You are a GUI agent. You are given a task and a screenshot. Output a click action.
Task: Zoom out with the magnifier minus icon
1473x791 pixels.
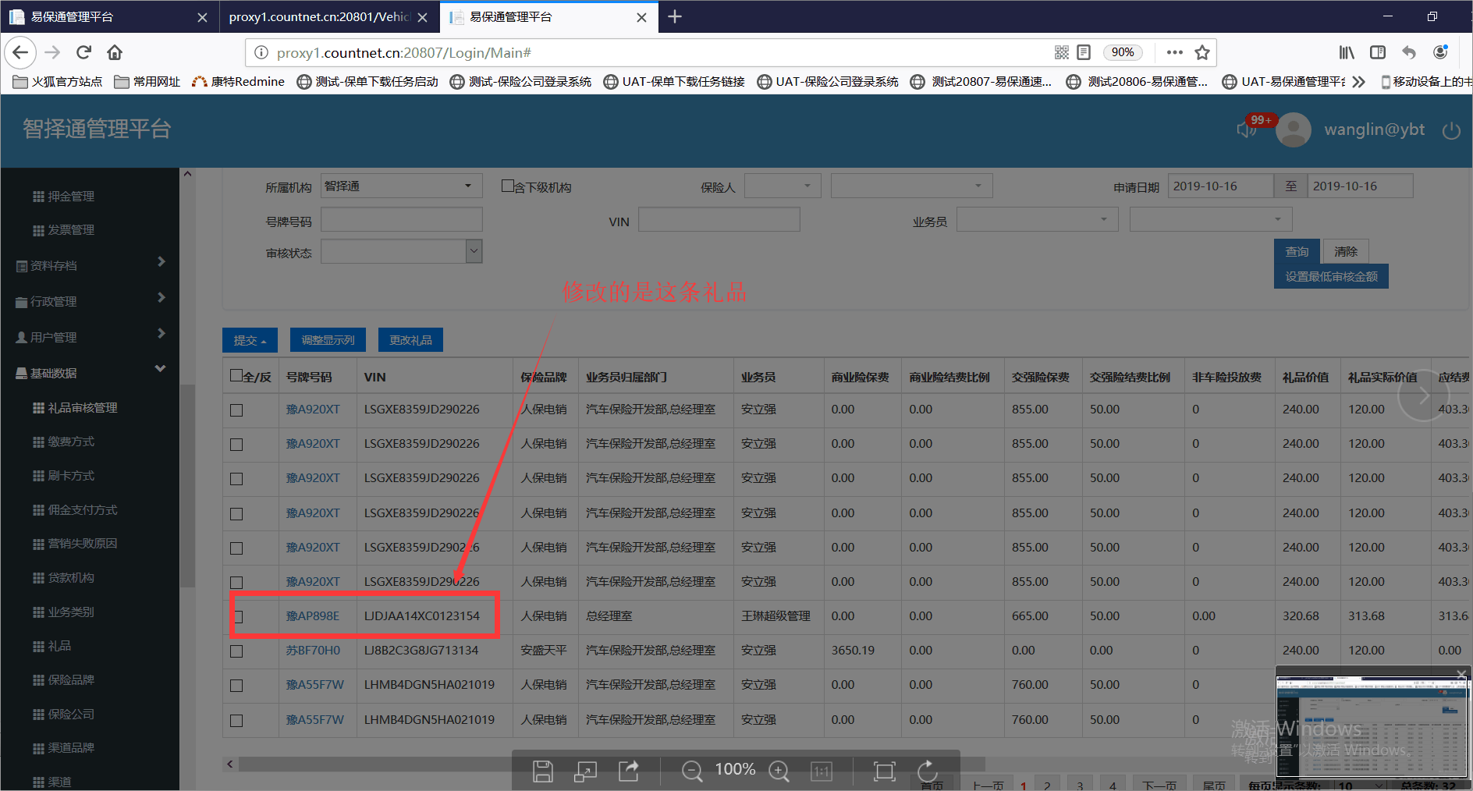(691, 771)
